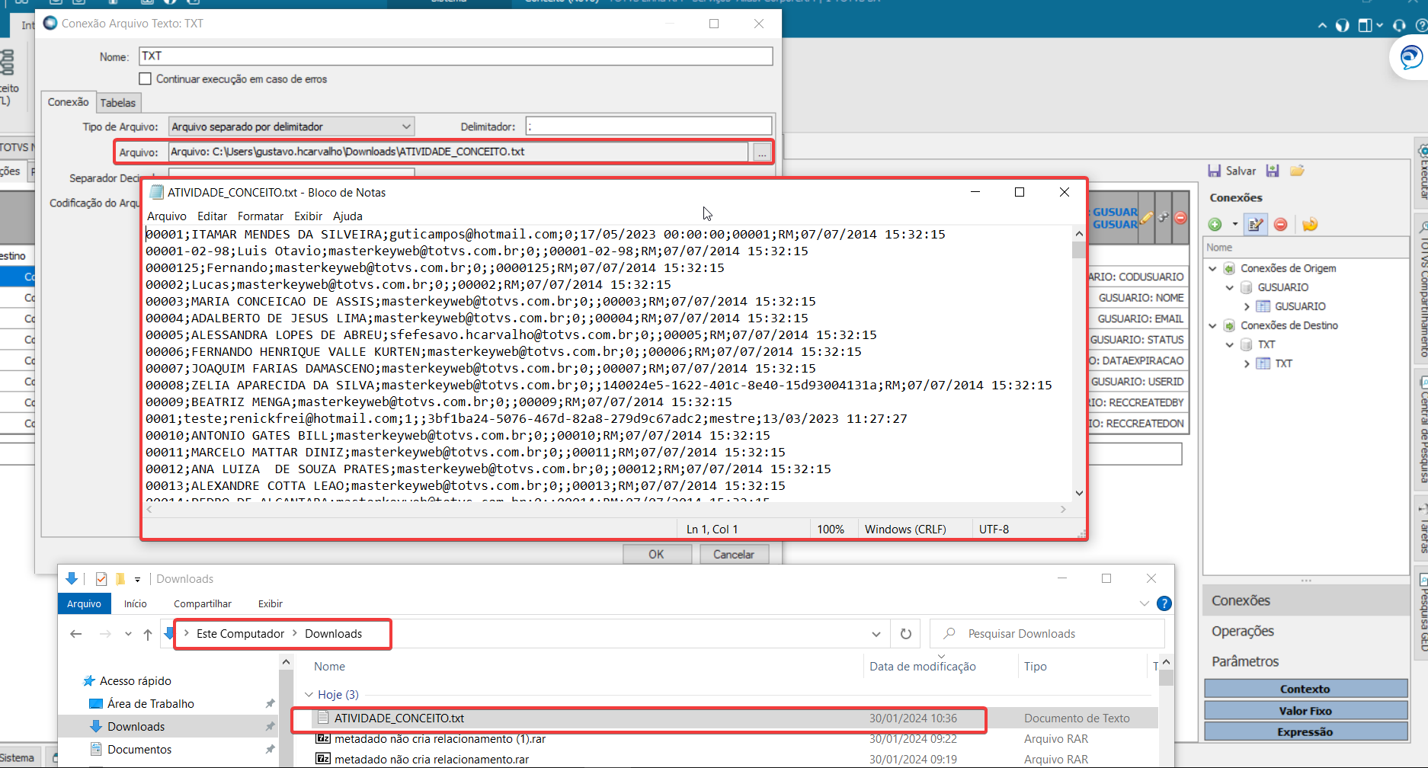The width and height of the screenshot is (1428, 768).
Task: Click the refresh icon in the Explorer address bar
Action: tap(906, 634)
